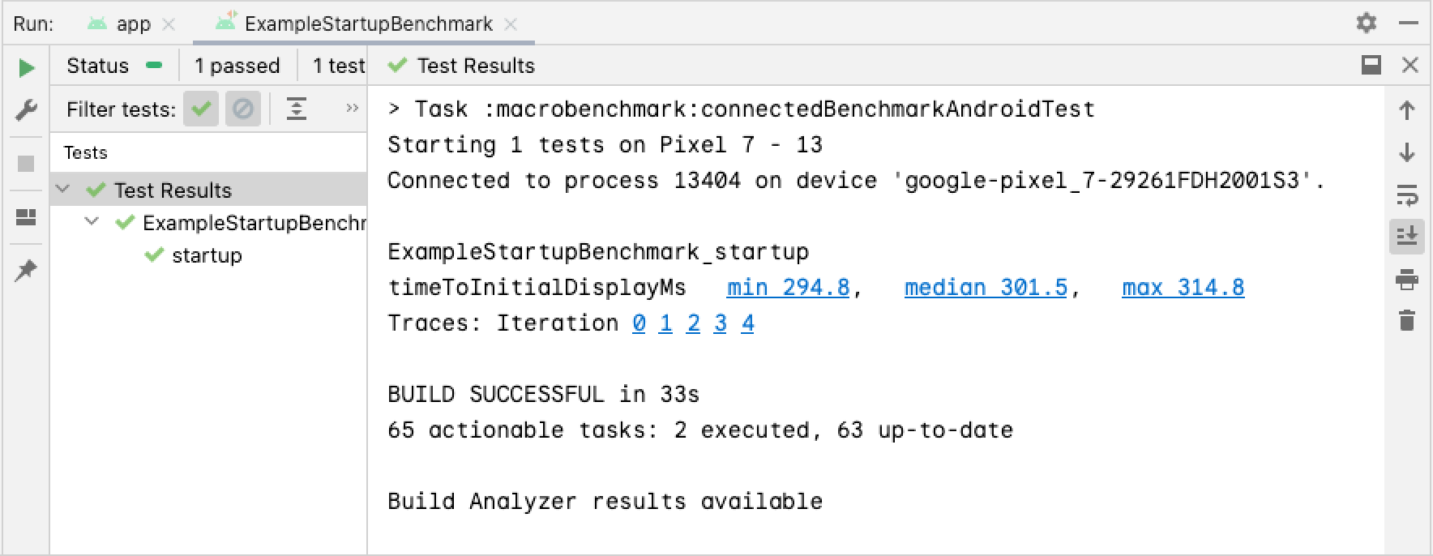1433x556 pixels.
Task: Collapse the Test Results tree node
Action: (63, 190)
